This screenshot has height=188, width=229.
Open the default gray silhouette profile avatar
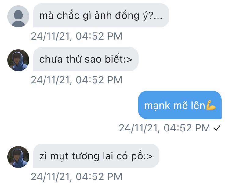[x=18, y=16]
